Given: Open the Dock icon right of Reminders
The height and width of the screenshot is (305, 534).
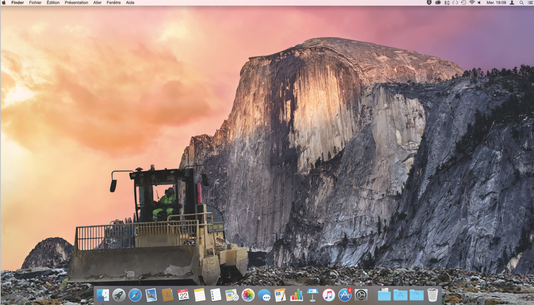Looking at the screenshot, I should point(232,295).
